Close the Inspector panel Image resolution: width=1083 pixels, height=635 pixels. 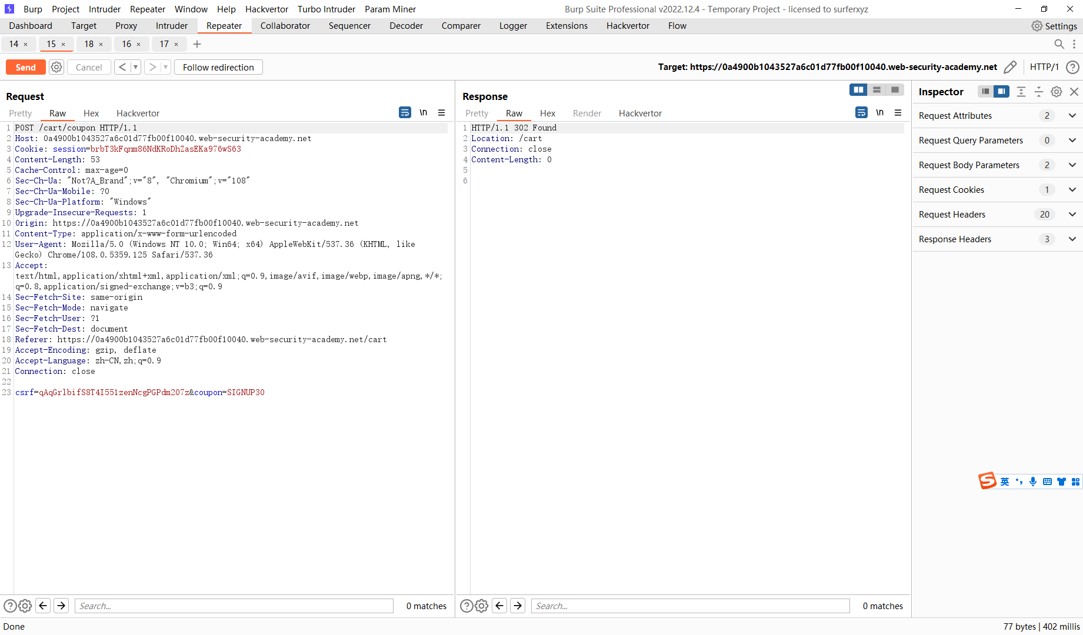pyautogui.click(x=1074, y=92)
